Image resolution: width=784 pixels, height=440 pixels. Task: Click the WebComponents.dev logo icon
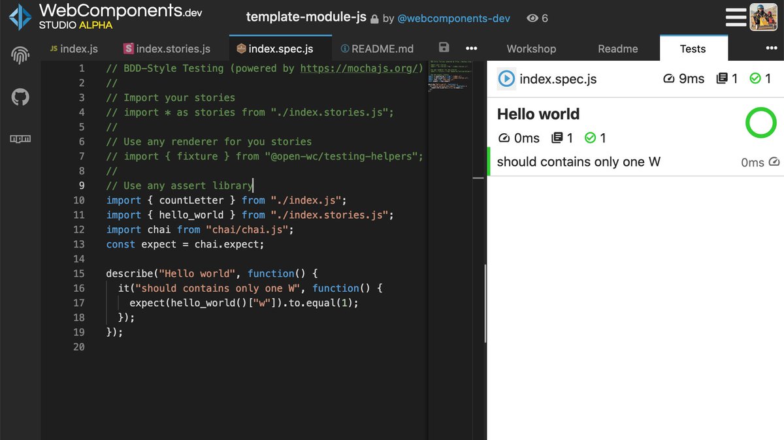pos(20,17)
